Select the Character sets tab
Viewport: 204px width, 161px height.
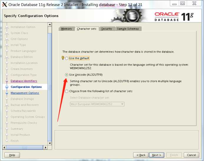(x=87, y=29)
